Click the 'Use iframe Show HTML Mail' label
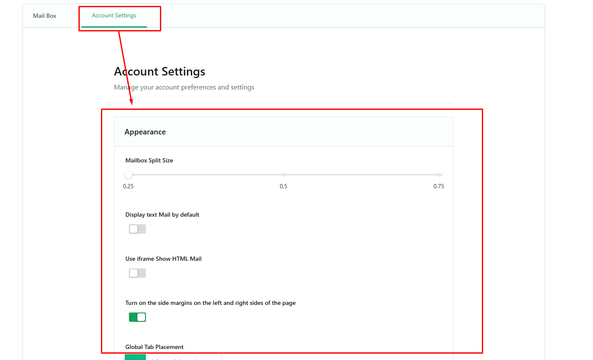This screenshot has width=593, height=360. pos(163,259)
